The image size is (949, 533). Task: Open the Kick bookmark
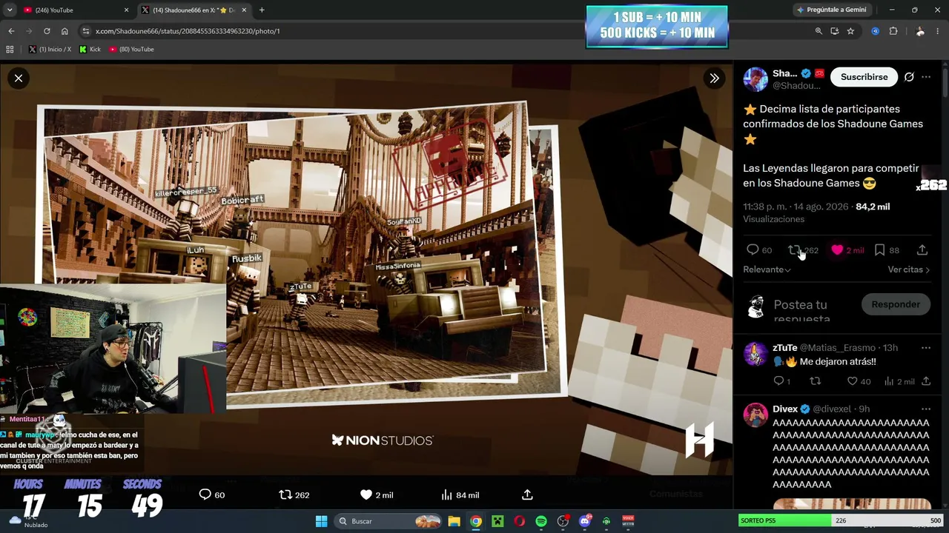point(90,50)
